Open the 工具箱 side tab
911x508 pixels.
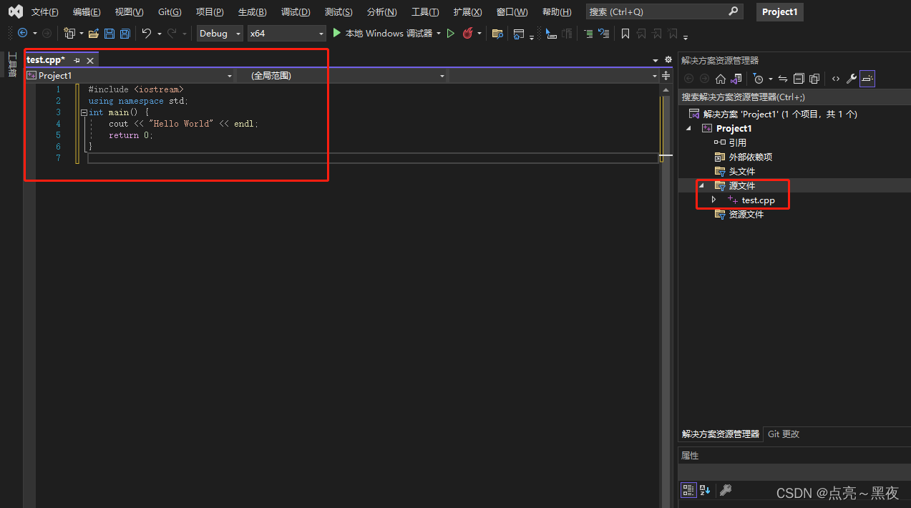point(11,64)
